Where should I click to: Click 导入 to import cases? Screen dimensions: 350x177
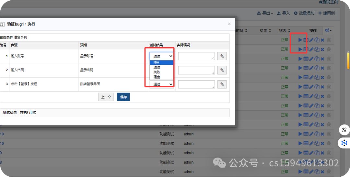(x=284, y=13)
